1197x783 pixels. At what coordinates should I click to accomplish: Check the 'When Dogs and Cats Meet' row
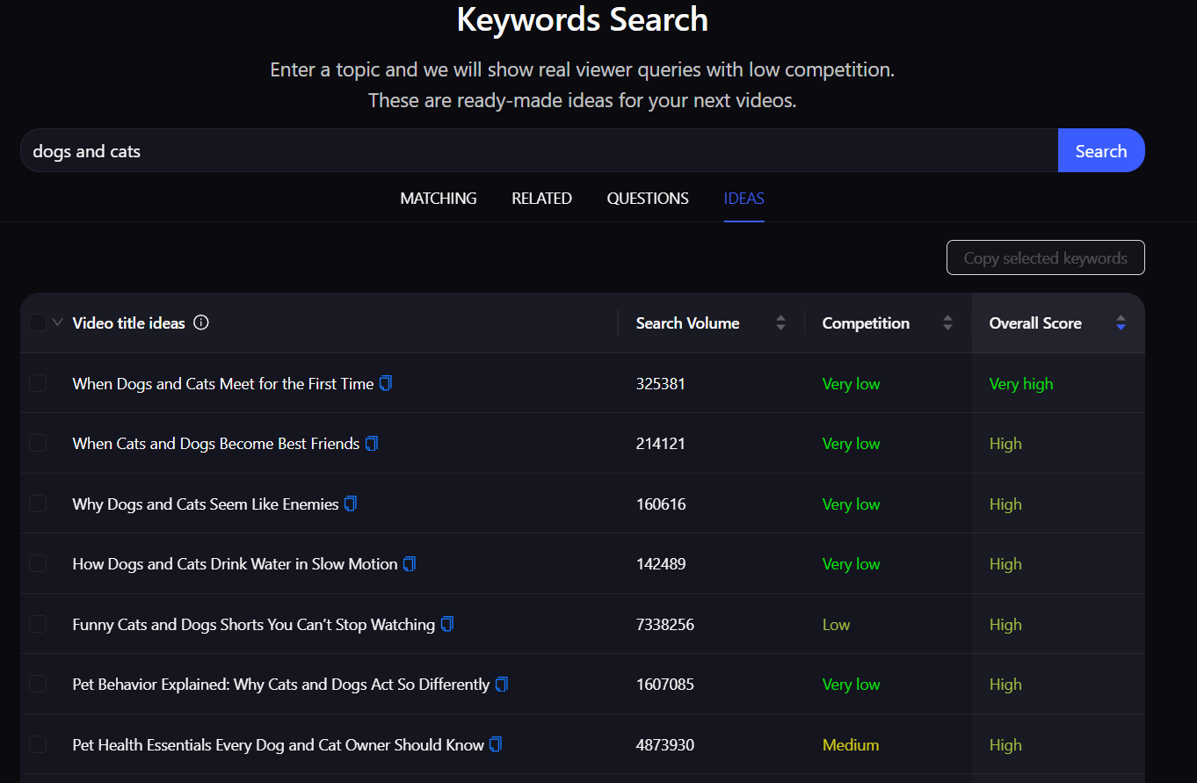(38, 383)
